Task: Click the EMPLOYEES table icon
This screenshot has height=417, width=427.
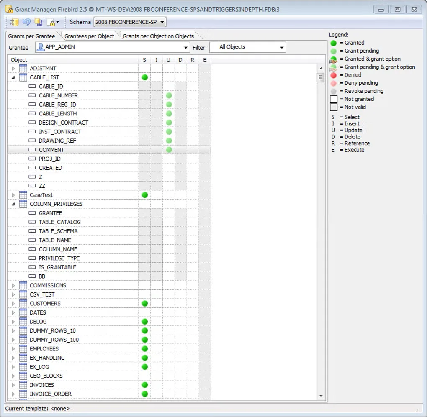Action: coord(23,349)
